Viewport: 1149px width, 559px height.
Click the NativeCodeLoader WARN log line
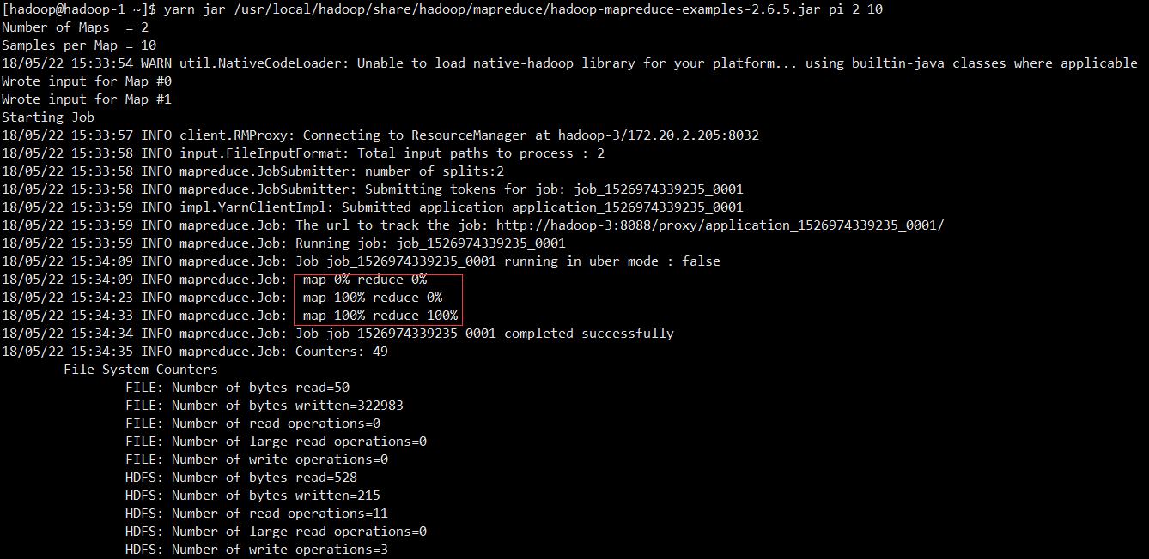569,63
